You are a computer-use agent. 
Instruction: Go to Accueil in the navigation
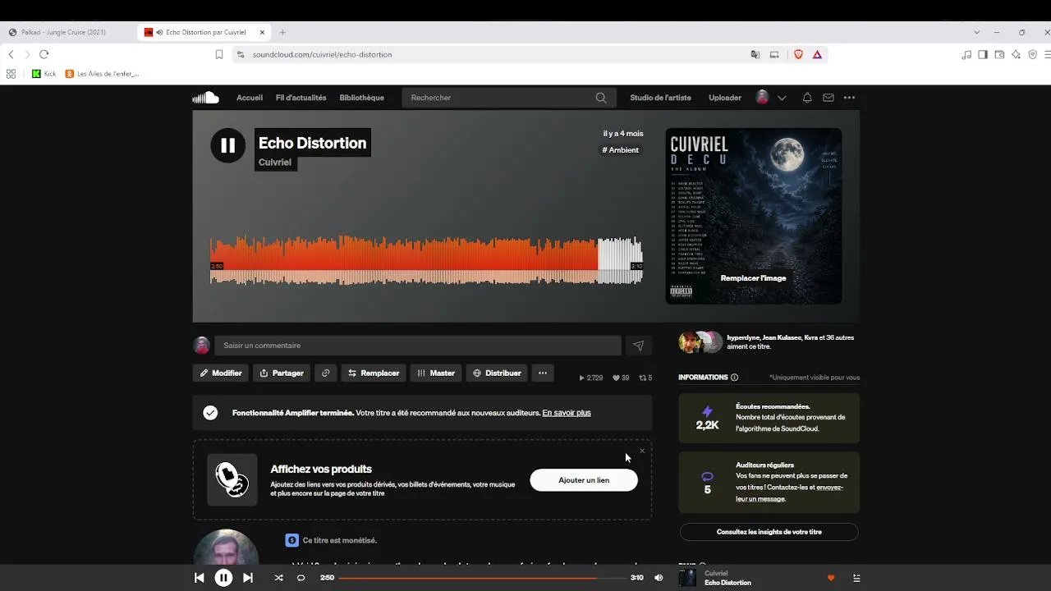(x=250, y=98)
